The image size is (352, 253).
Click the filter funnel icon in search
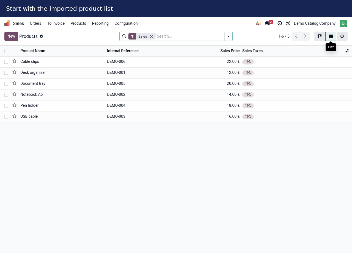pyautogui.click(x=132, y=36)
